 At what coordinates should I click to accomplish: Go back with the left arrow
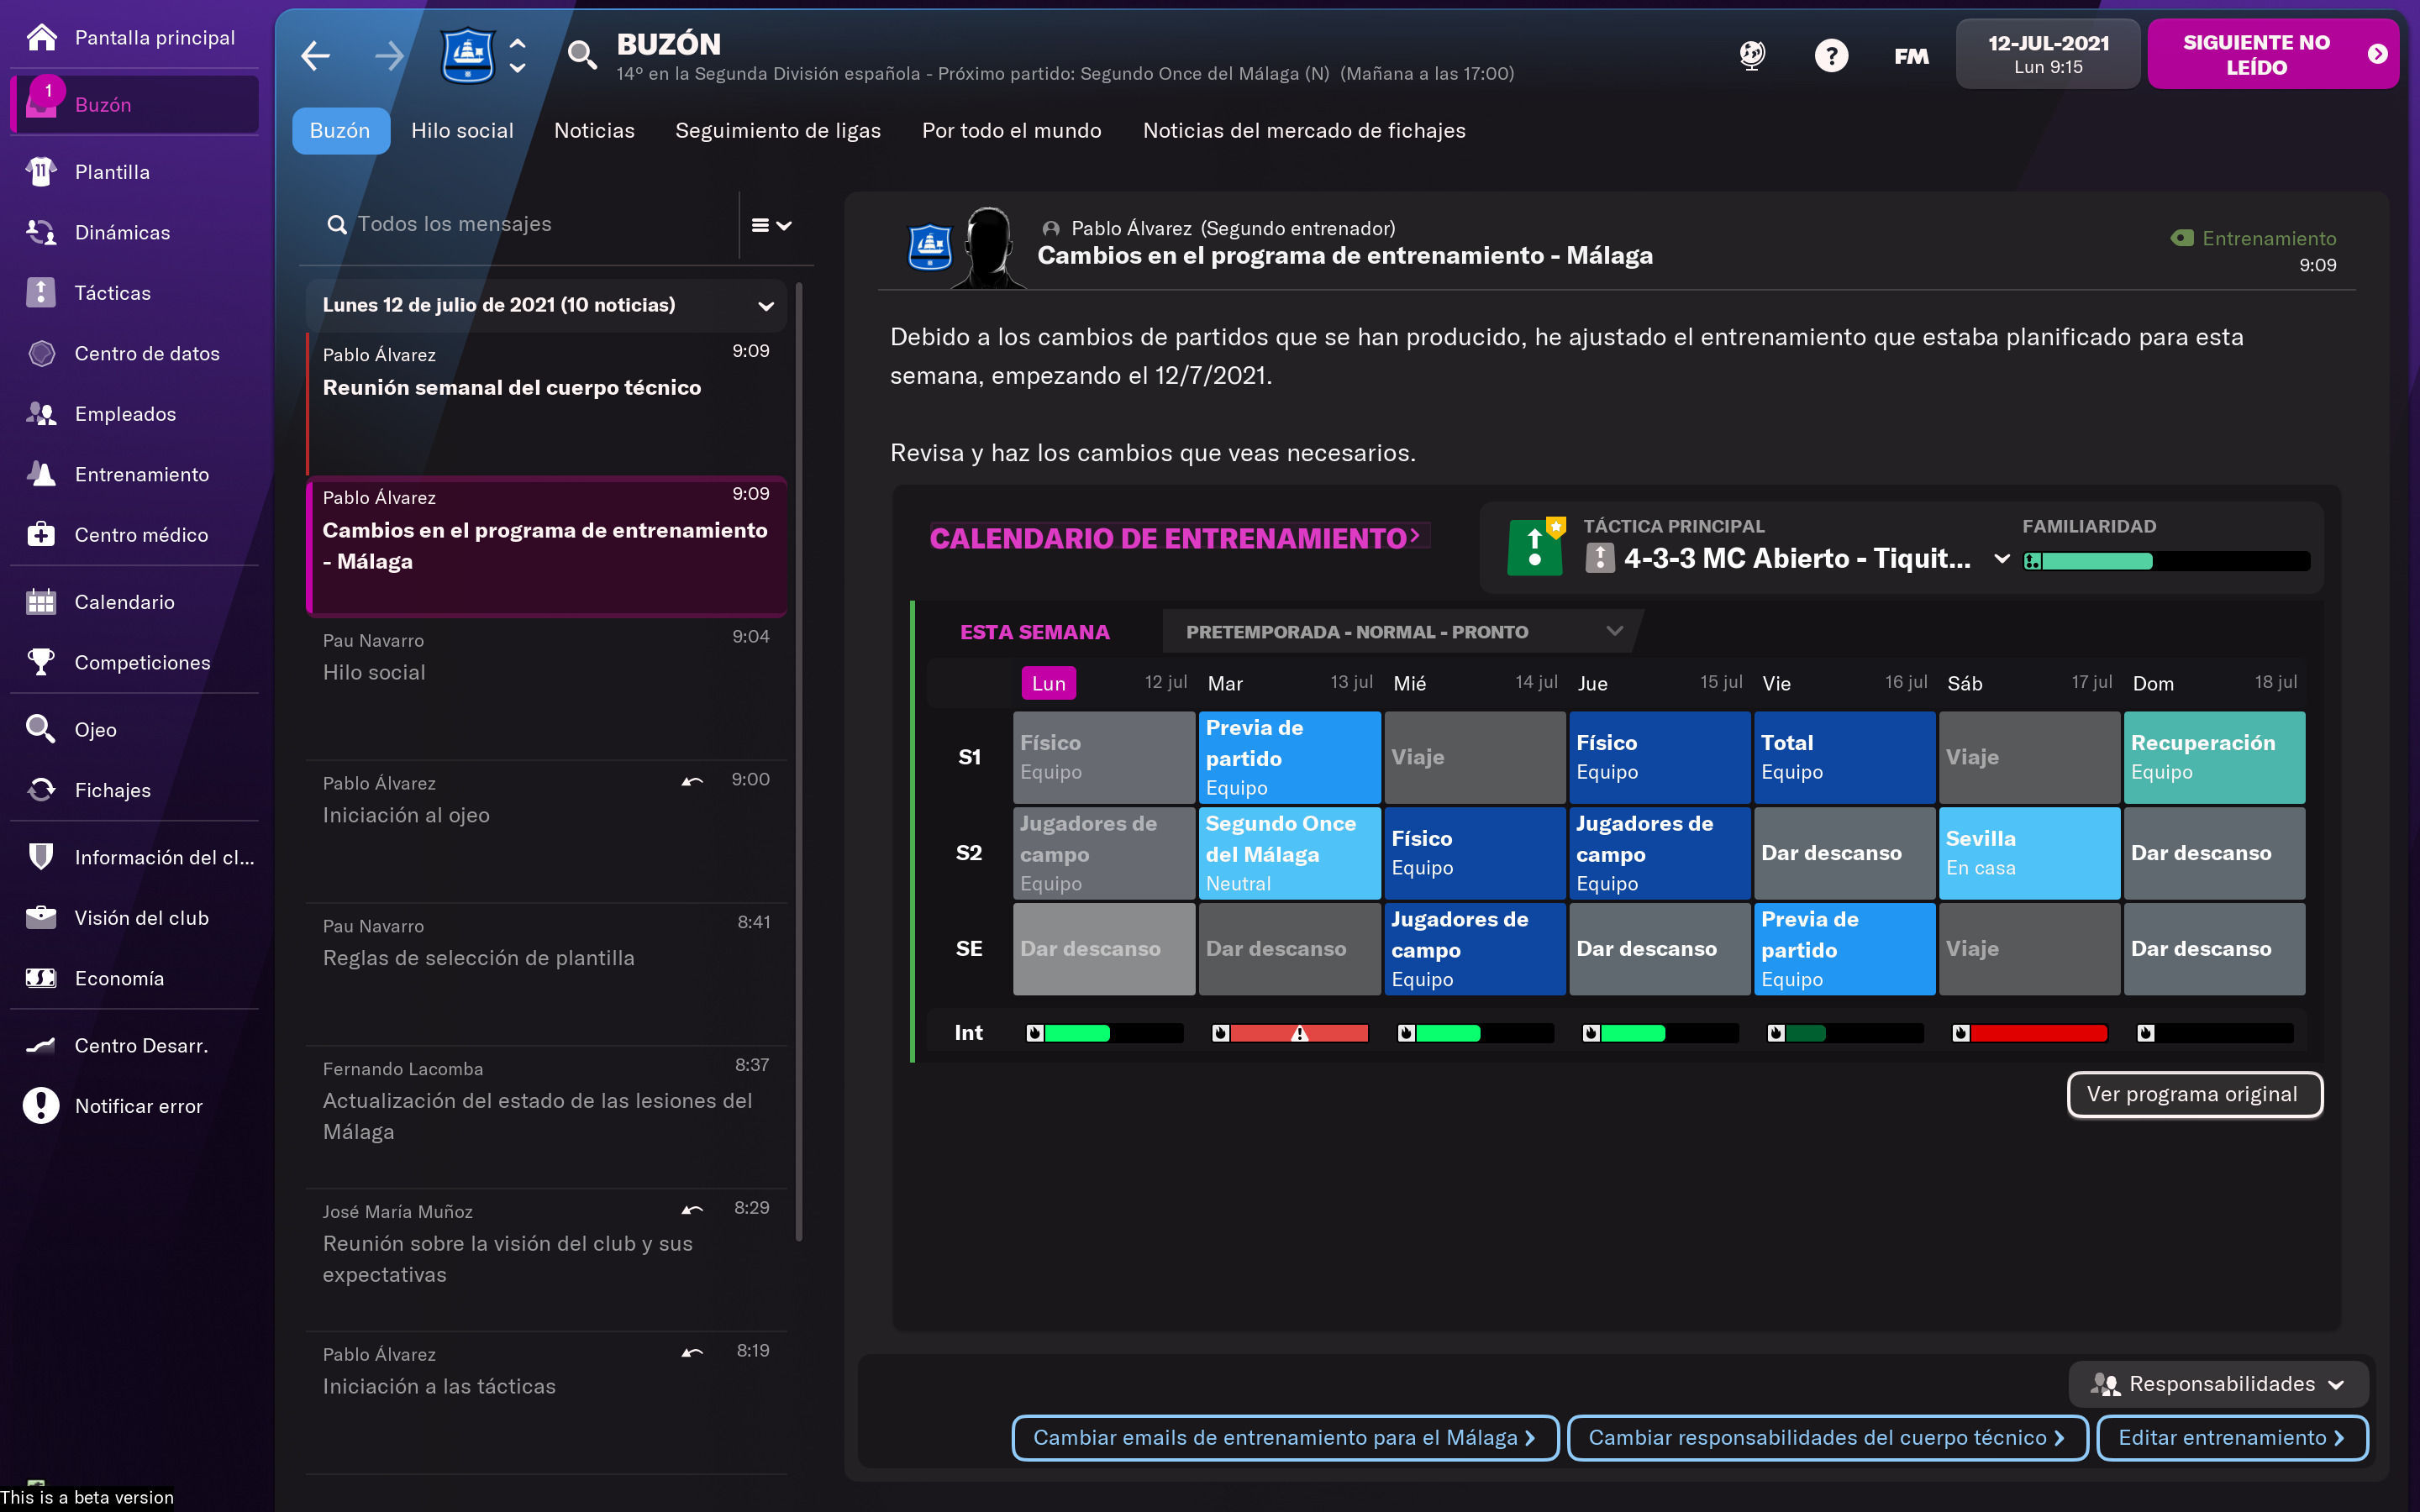(316, 56)
